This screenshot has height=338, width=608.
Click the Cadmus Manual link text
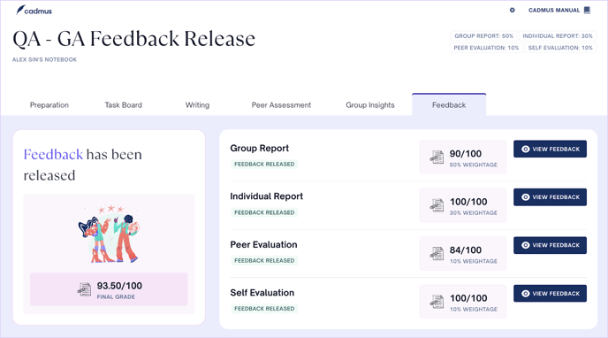[x=554, y=10]
